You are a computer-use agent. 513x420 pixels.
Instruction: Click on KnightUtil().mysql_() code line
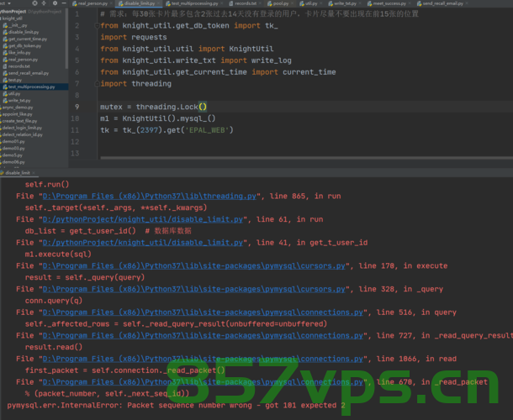click(158, 118)
